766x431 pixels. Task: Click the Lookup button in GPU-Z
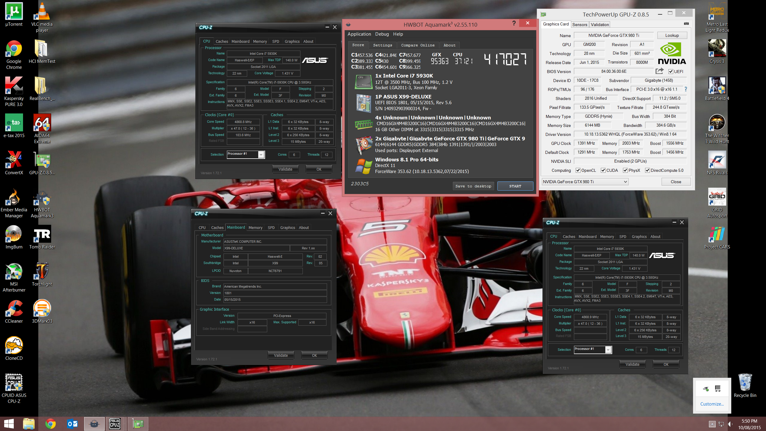point(672,35)
